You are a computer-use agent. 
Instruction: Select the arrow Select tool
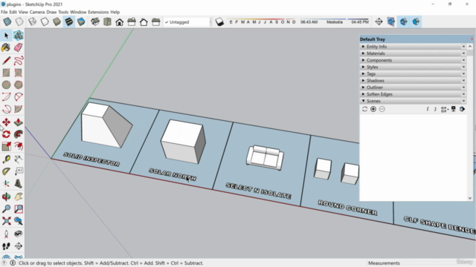point(6,36)
